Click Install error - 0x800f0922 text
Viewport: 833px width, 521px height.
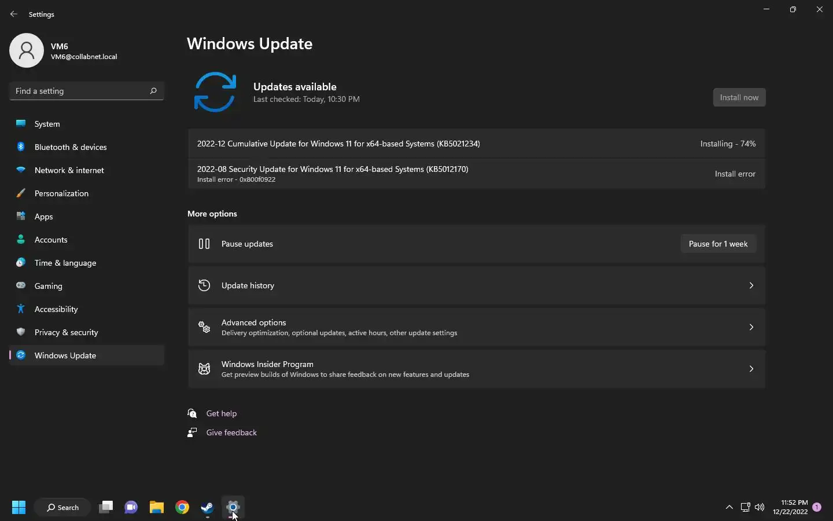pos(236,179)
